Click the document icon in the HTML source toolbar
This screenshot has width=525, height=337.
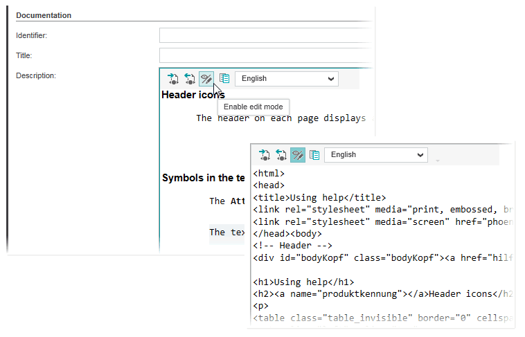(x=314, y=155)
